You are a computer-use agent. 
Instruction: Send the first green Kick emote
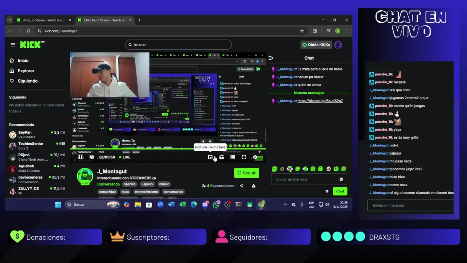[274, 169]
